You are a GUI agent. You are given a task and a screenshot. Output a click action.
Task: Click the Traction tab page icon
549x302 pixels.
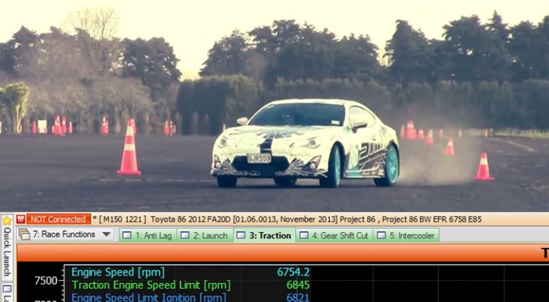[241, 235]
